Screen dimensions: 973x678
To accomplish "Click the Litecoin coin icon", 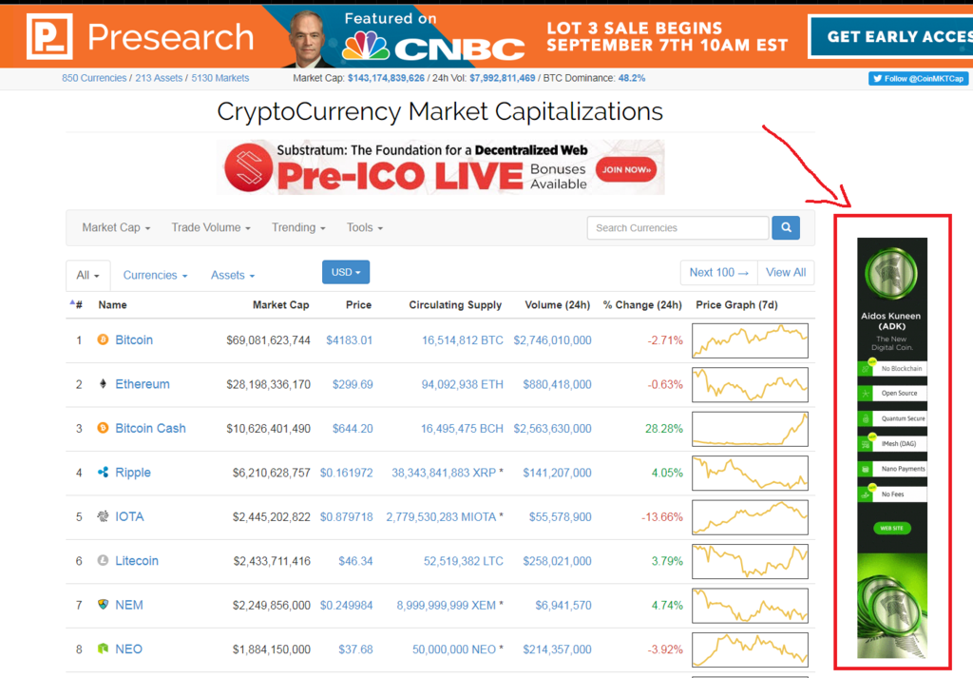I will [x=103, y=560].
